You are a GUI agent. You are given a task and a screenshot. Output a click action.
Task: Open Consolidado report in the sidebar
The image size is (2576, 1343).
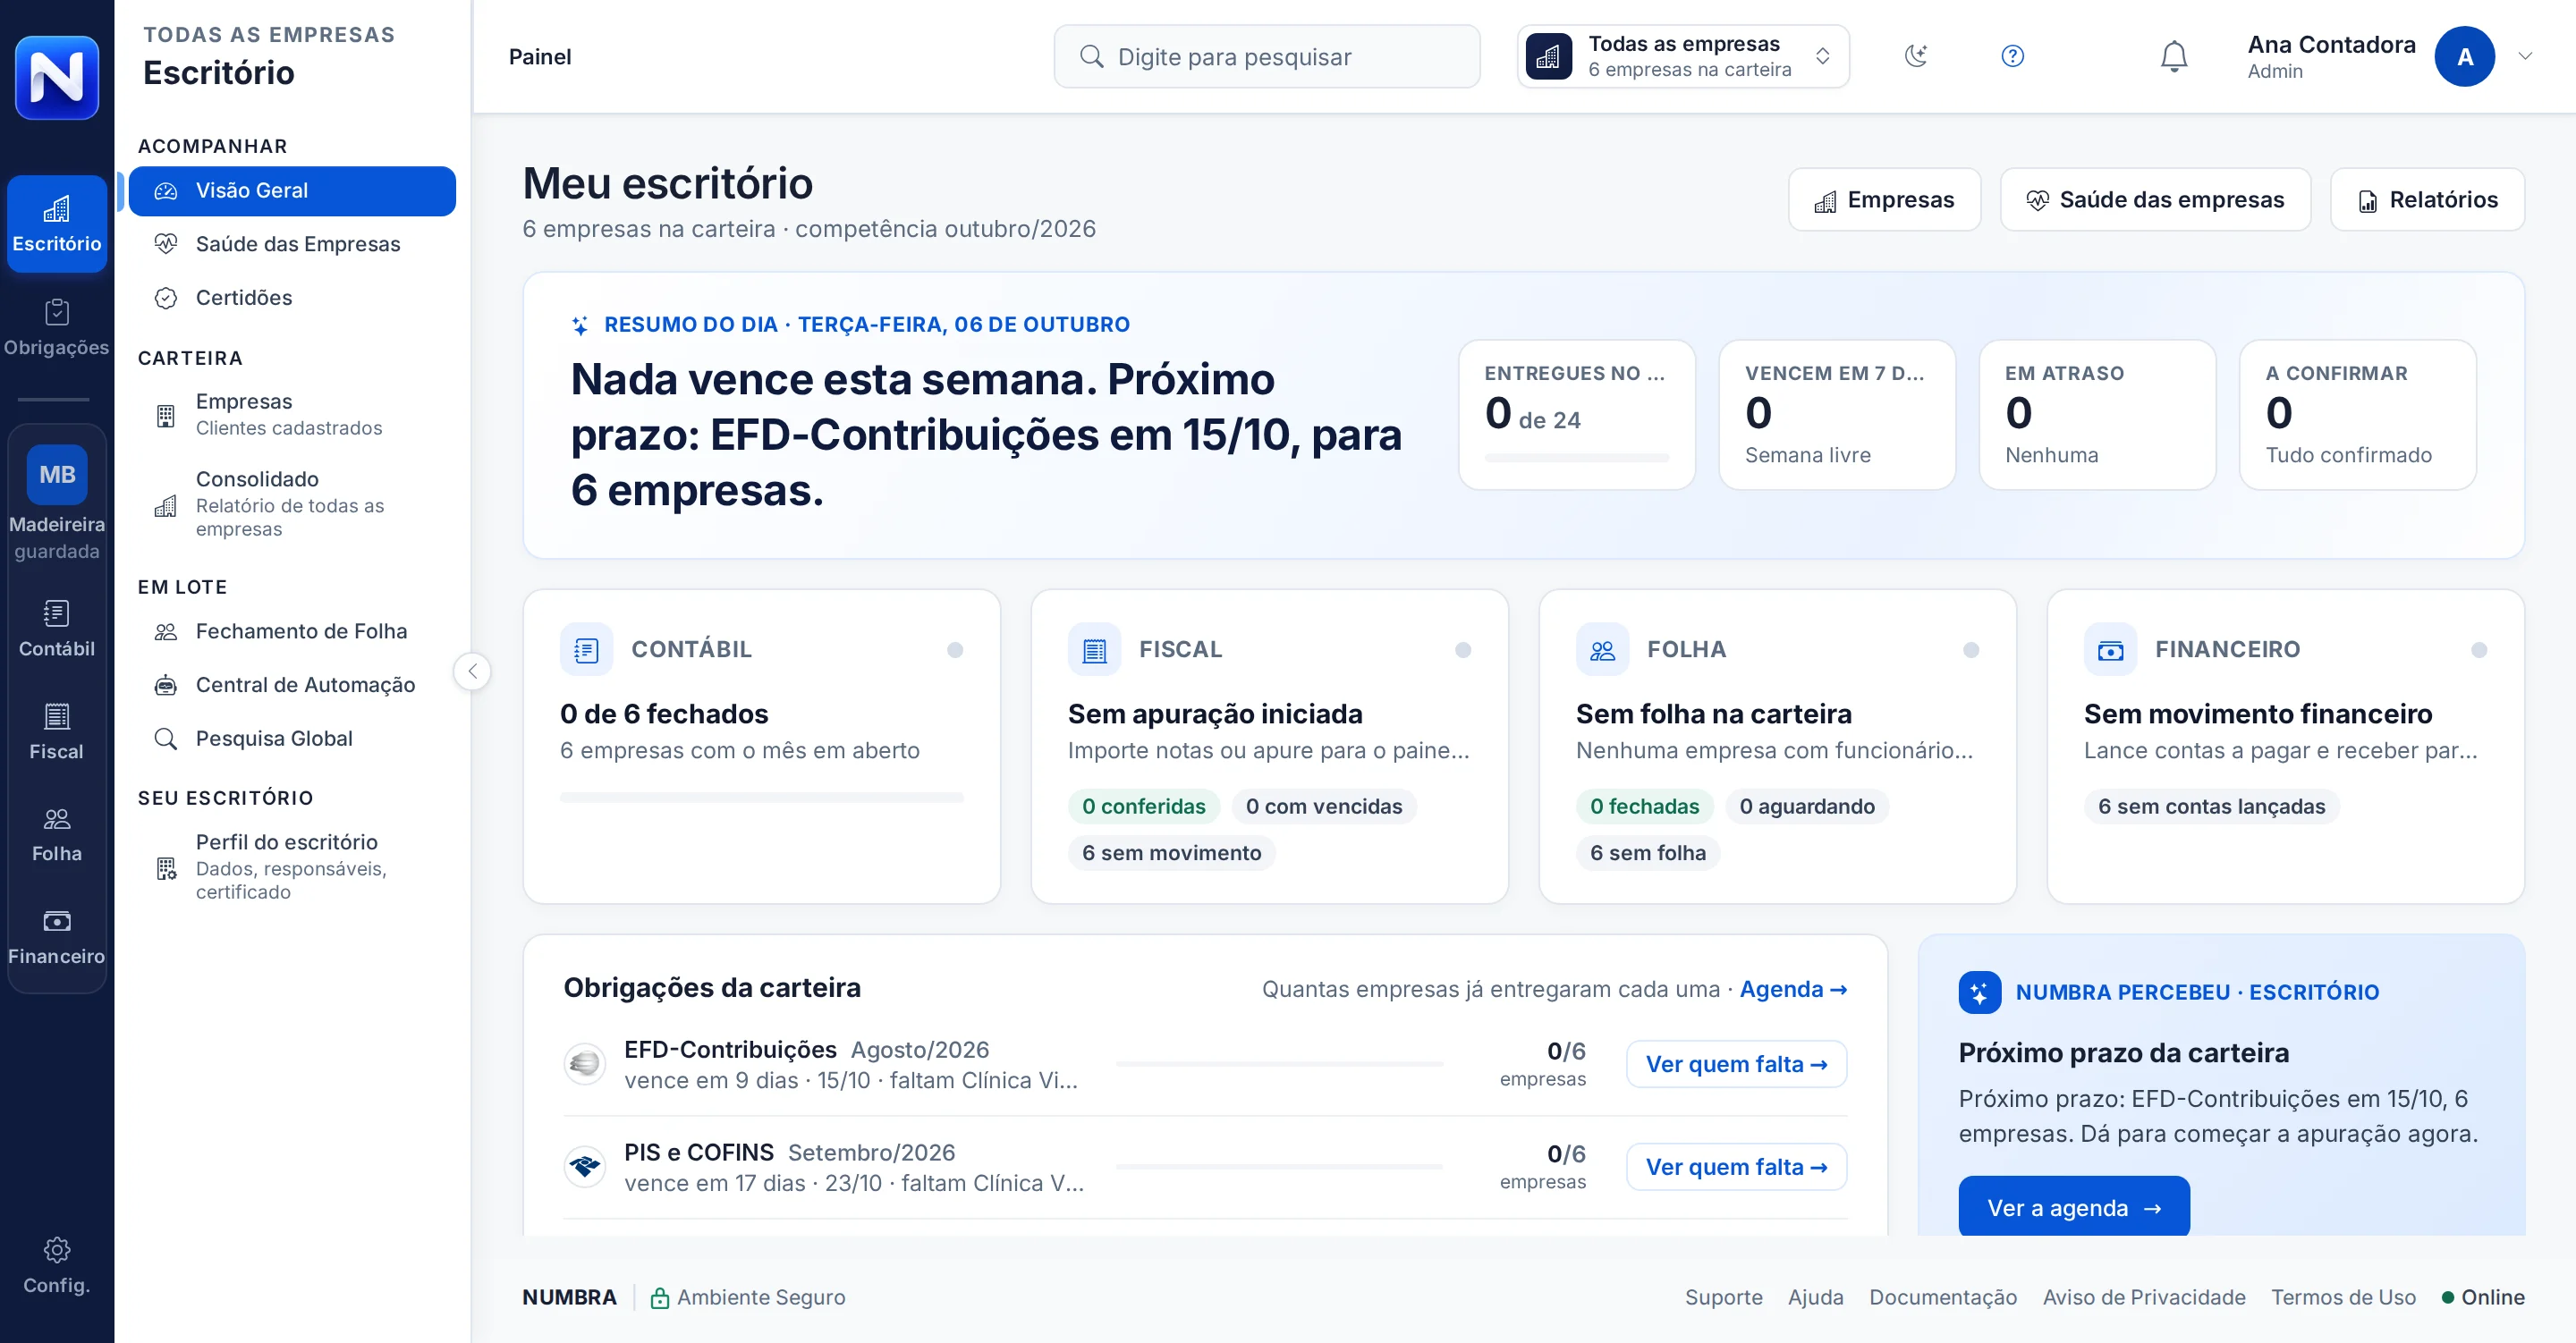292,503
